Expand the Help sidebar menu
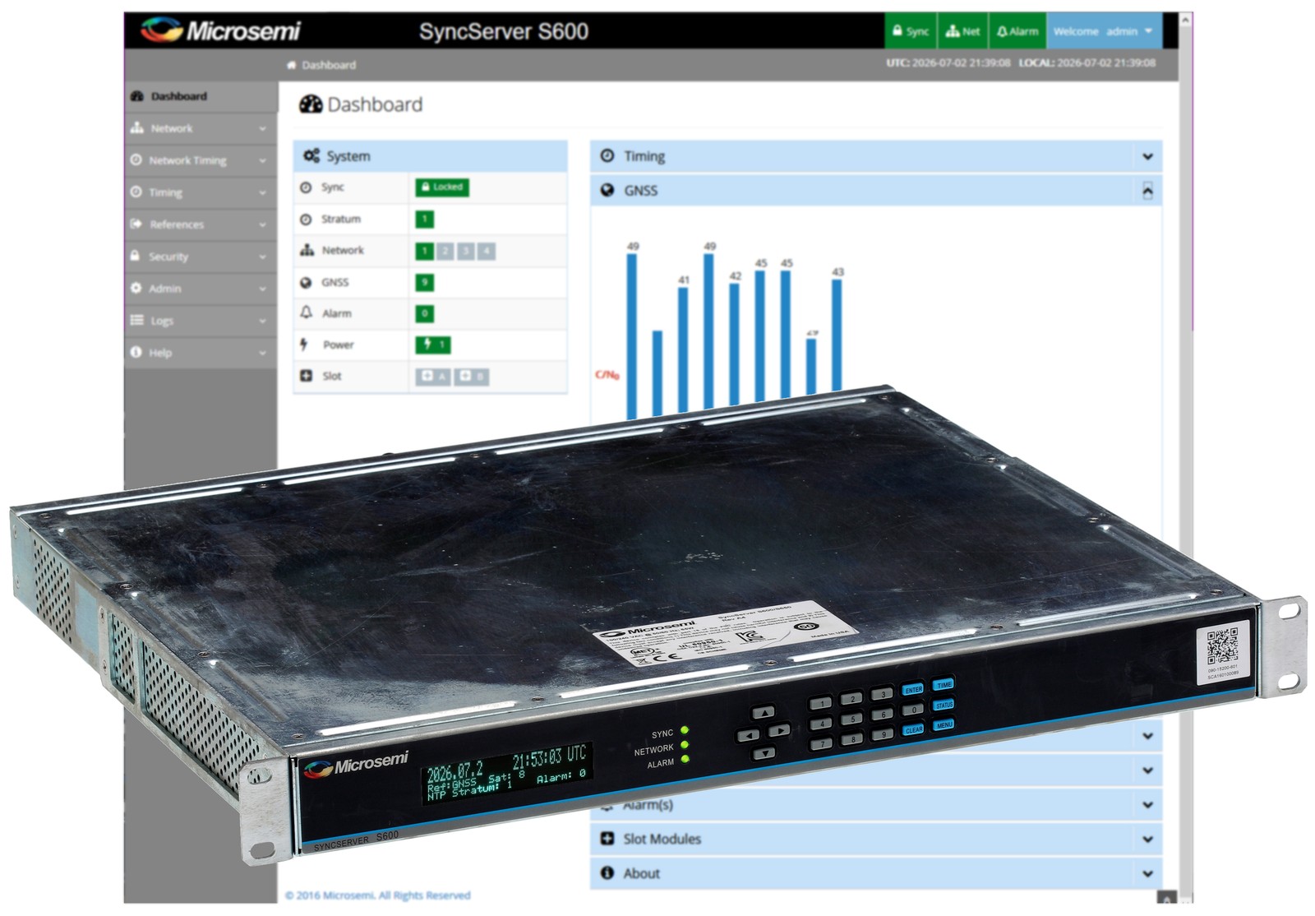Image resolution: width=1315 pixels, height=916 pixels. point(201,353)
